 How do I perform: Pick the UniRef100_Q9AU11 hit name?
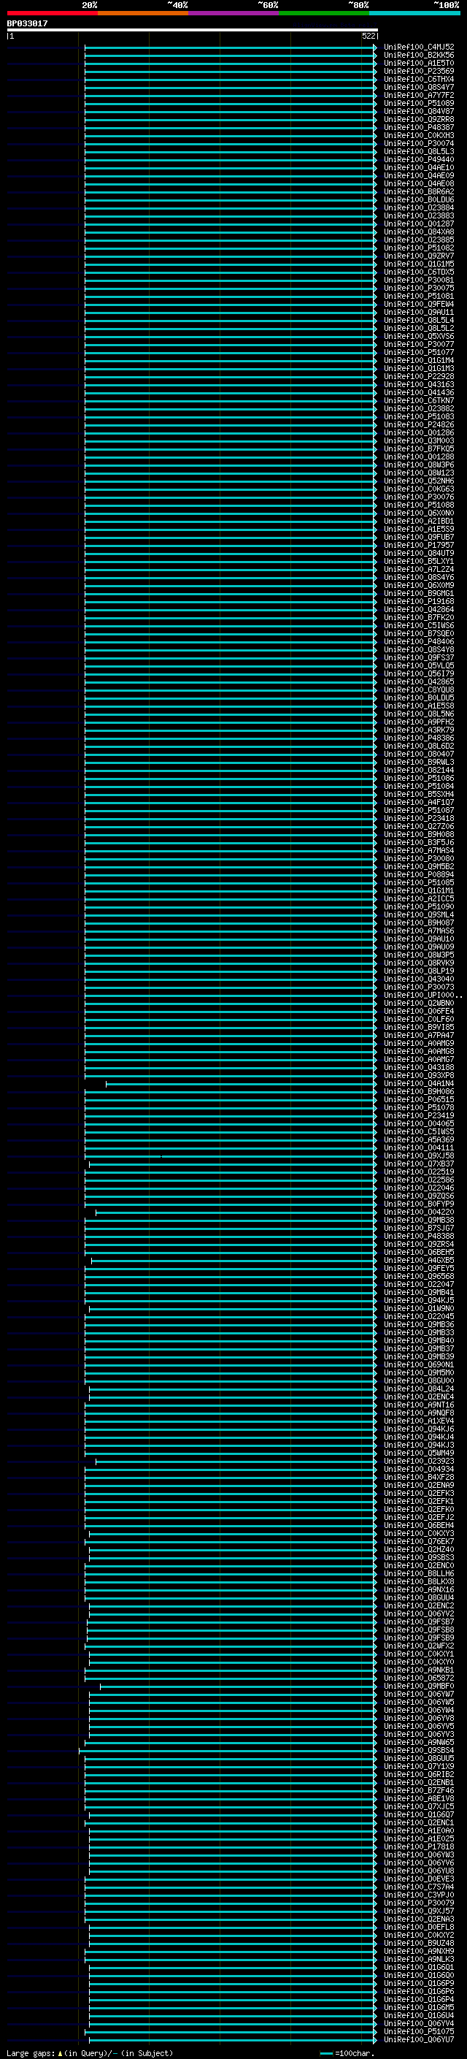(419, 312)
